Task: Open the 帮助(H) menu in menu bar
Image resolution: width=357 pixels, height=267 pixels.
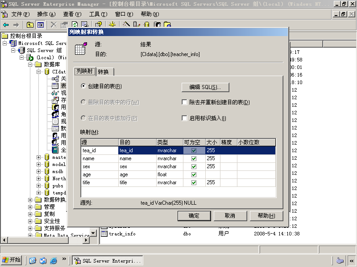Action: coord(150,14)
